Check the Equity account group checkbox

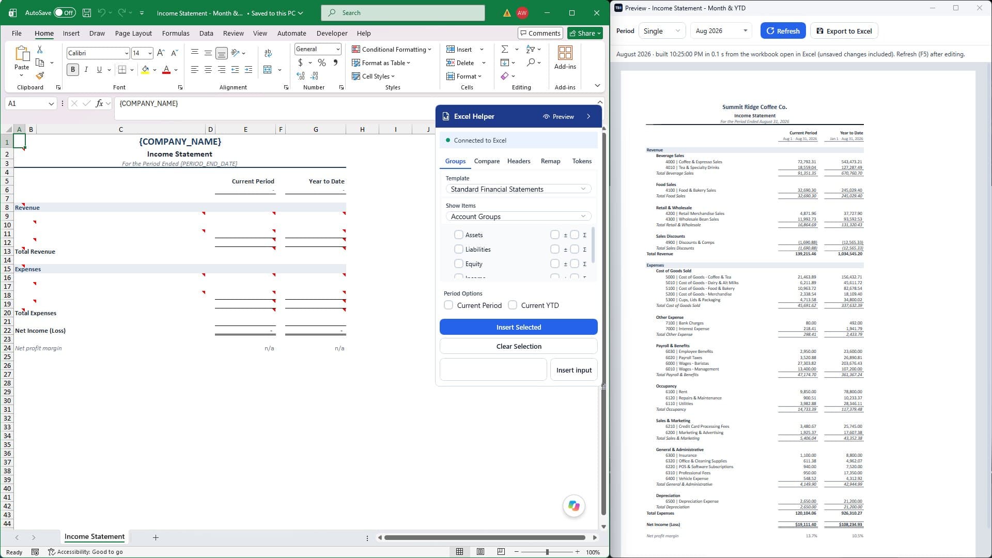pos(458,263)
